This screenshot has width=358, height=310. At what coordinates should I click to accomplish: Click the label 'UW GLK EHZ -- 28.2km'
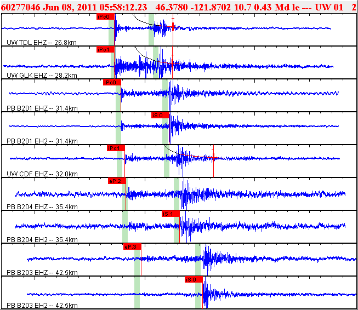tap(42, 75)
